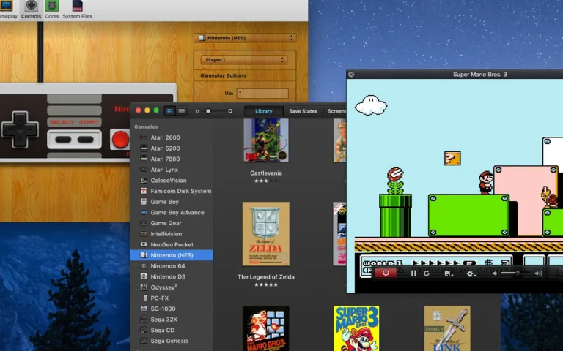The image size is (563, 351).
Task: Select the Screenshots tab
Action: click(x=334, y=111)
